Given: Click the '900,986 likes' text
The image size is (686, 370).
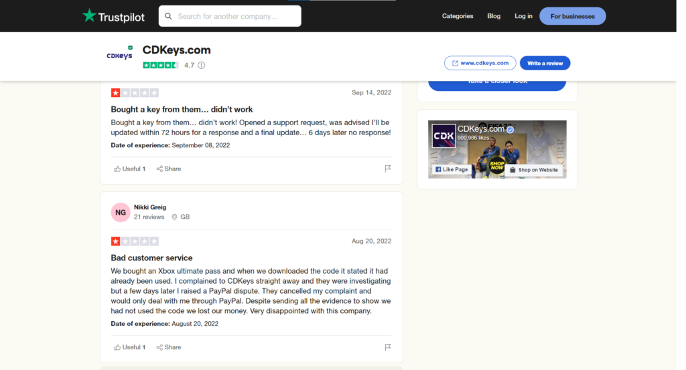Looking at the screenshot, I should point(474,138).
